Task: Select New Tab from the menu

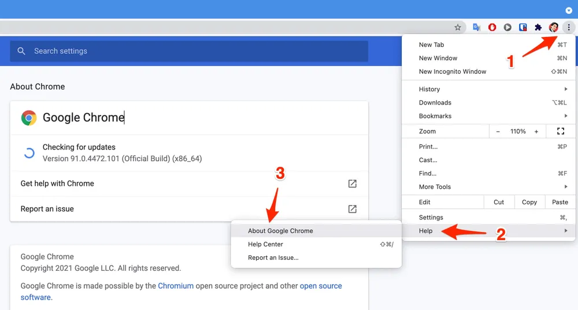Action: pyautogui.click(x=488, y=44)
